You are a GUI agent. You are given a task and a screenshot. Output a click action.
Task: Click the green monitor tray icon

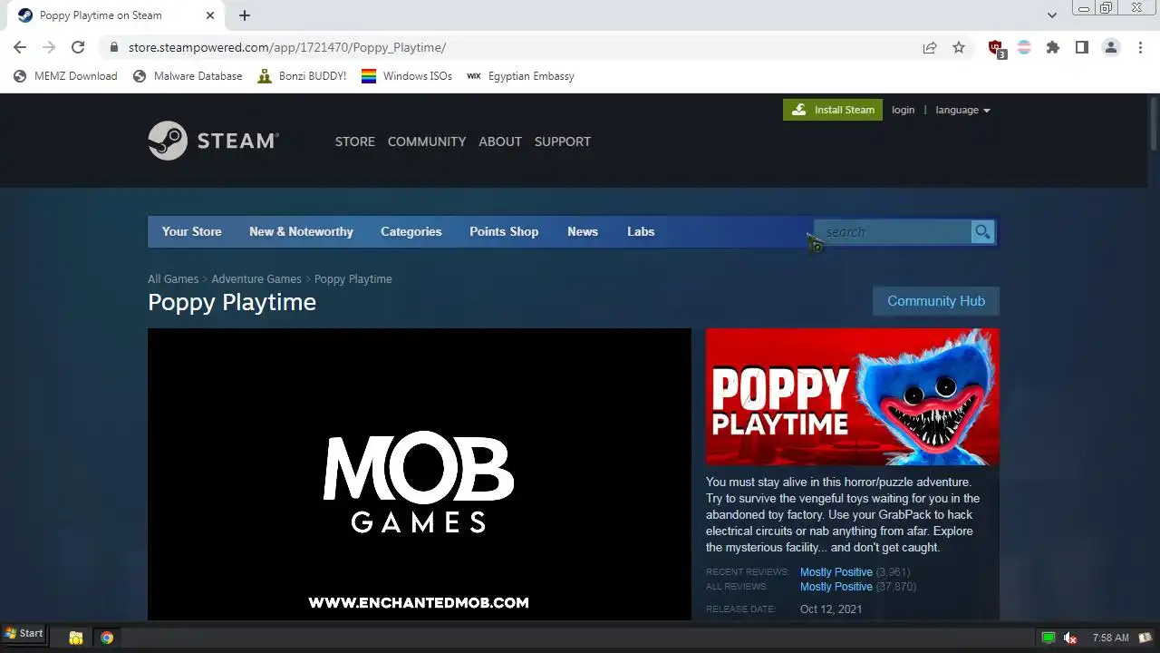(x=1049, y=638)
